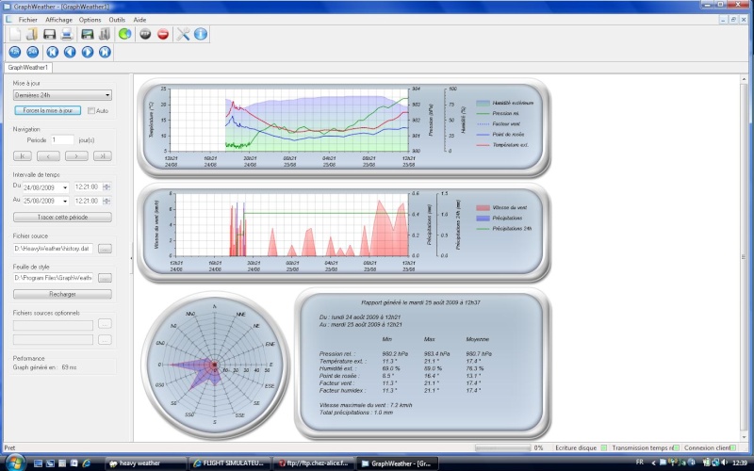Image resolution: width=754 pixels, height=471 pixels.
Task: Click the grey bar-chart icon in toolbar
Action: pos(105,34)
